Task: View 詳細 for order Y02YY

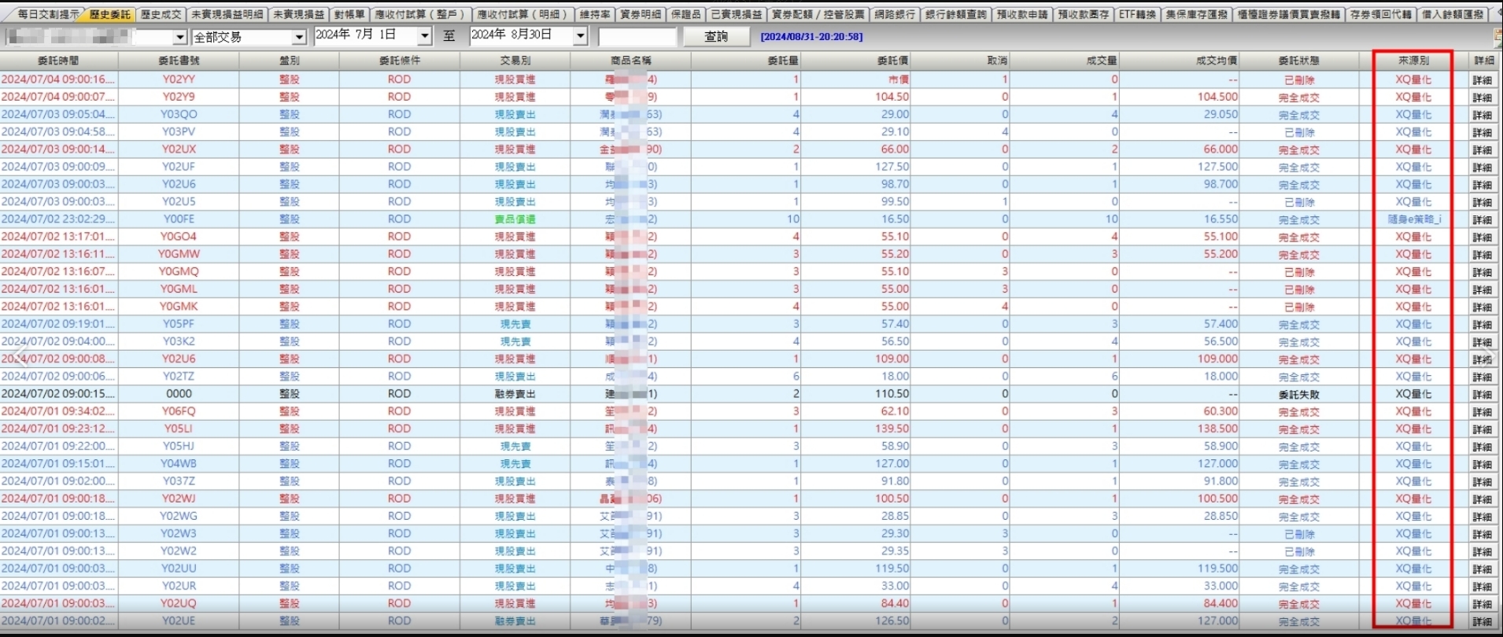Action: (x=1483, y=80)
